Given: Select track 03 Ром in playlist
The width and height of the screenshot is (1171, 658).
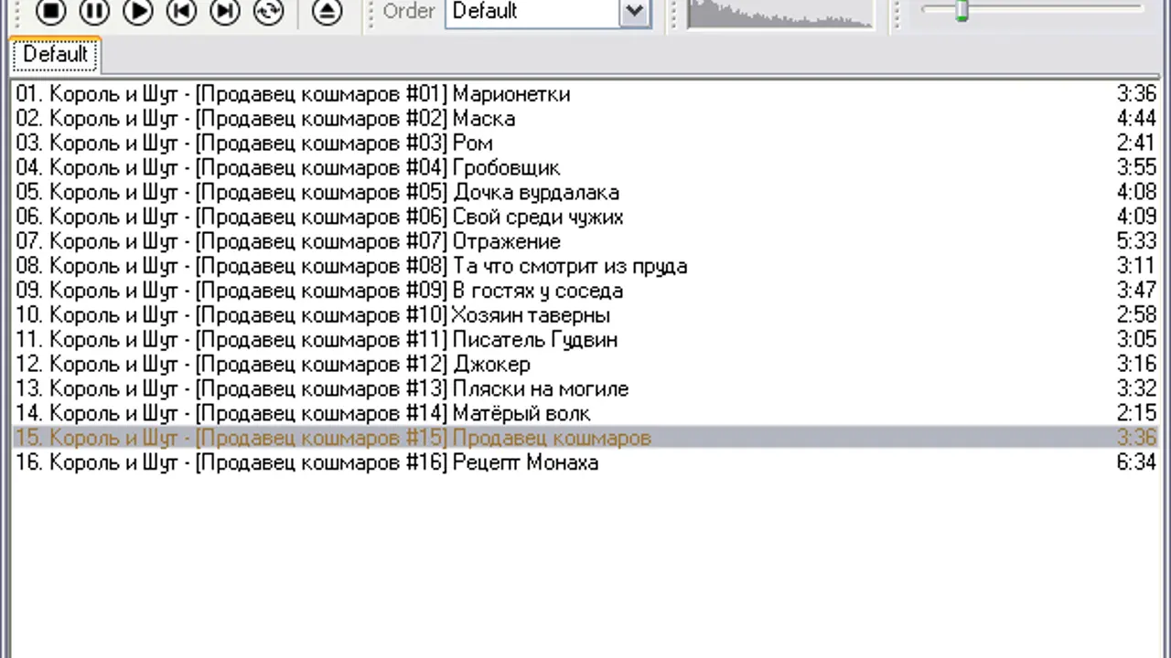Looking at the screenshot, I should click(254, 143).
